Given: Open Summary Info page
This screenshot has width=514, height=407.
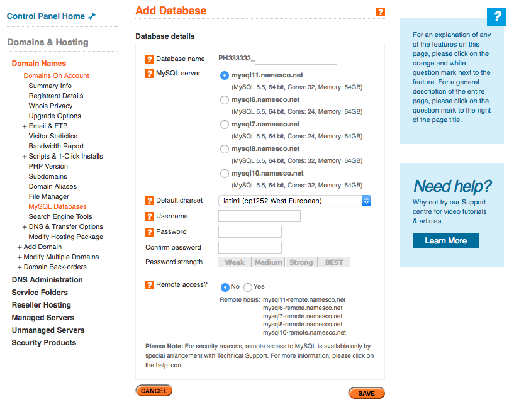Looking at the screenshot, I should 50,86.
